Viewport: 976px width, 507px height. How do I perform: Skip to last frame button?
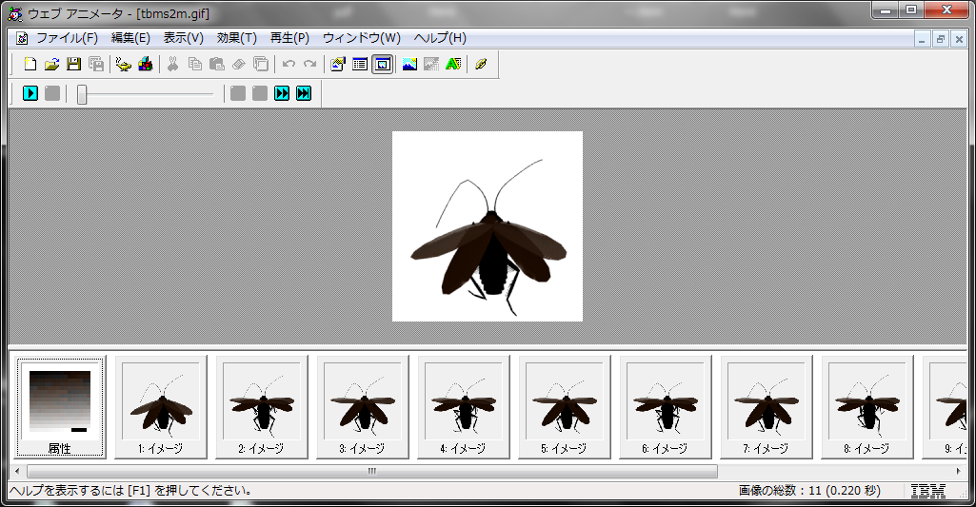click(304, 93)
